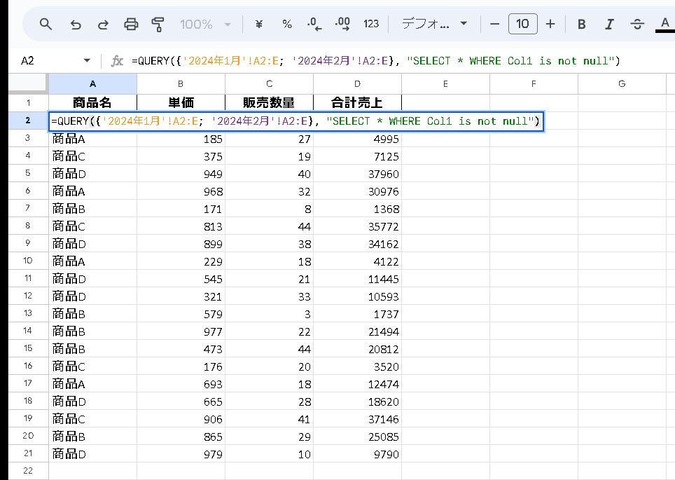Undo the last action

tap(75, 25)
